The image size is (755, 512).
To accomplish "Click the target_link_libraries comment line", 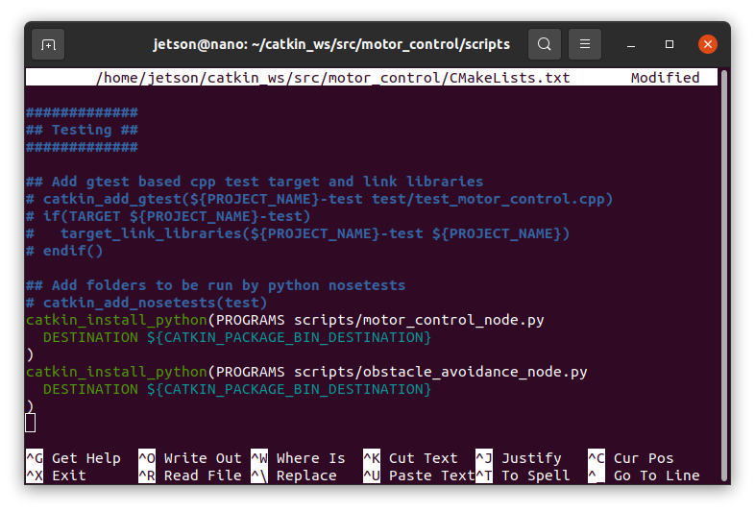I will point(298,233).
